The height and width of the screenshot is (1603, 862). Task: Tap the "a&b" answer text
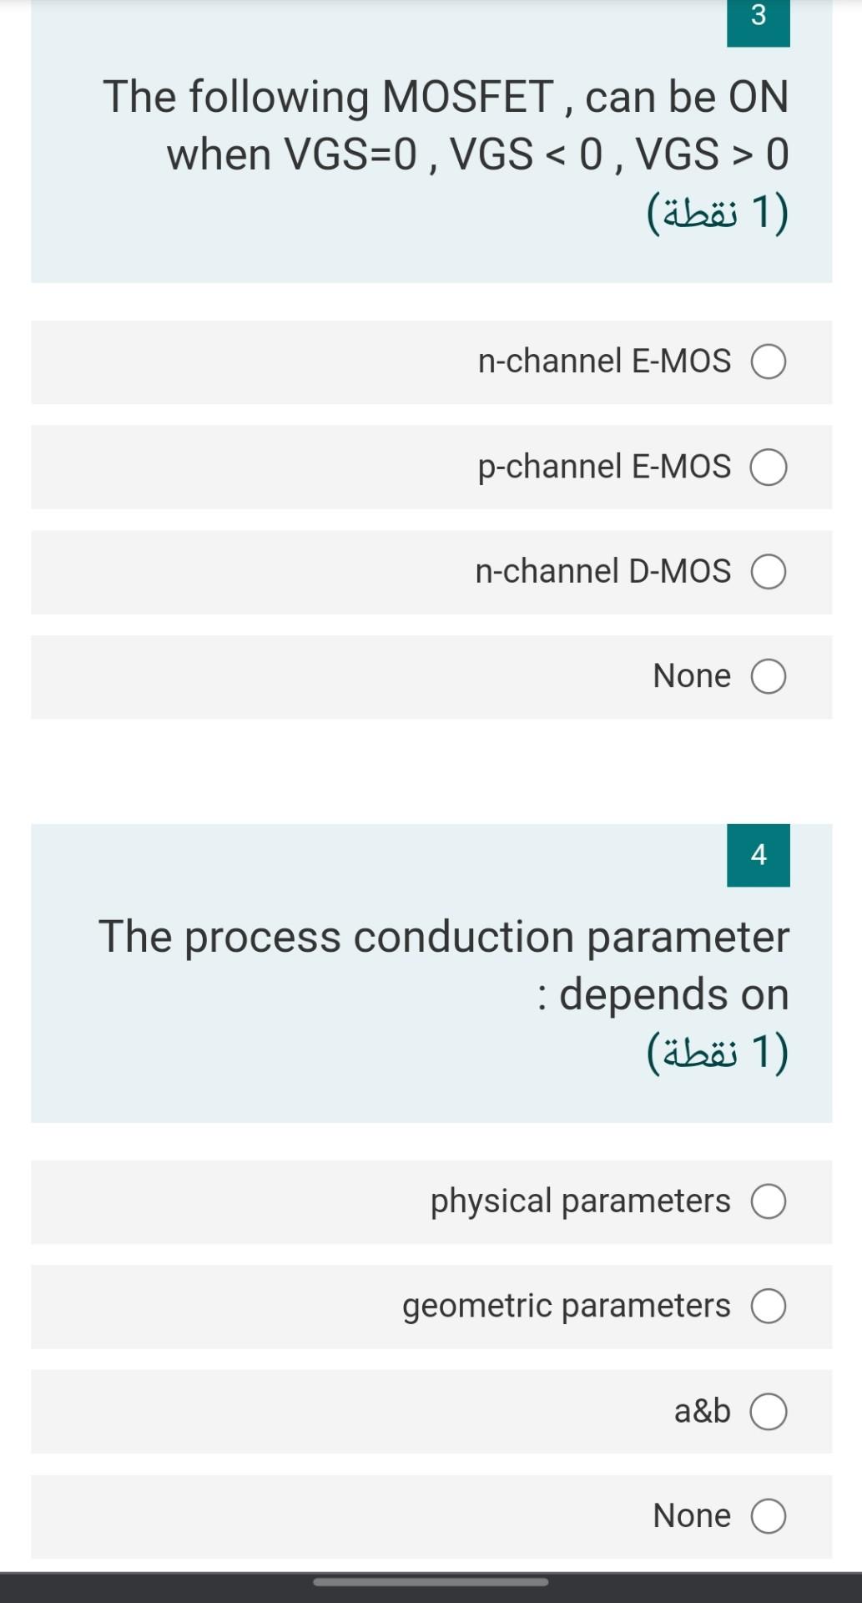pyautogui.click(x=702, y=1411)
